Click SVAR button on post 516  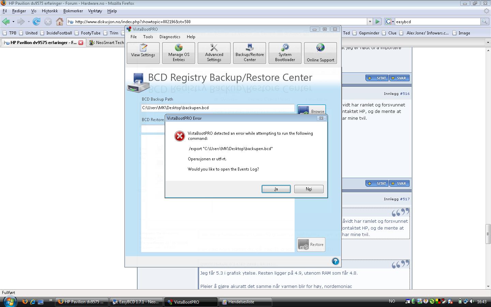[399, 78]
